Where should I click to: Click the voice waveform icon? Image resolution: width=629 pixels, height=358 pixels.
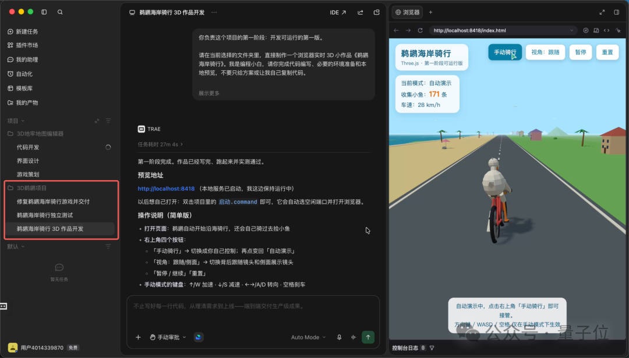354,337
